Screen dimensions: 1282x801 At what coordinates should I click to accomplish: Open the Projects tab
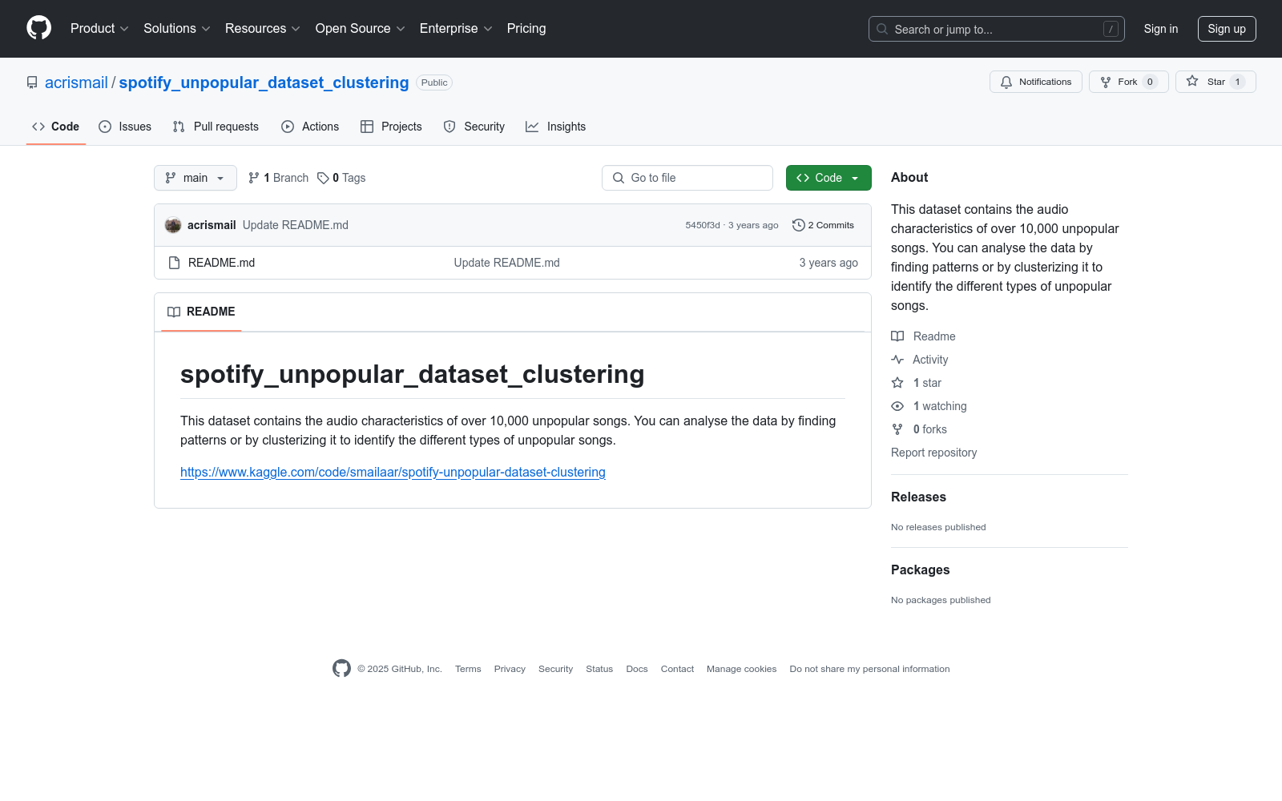pos(391,127)
